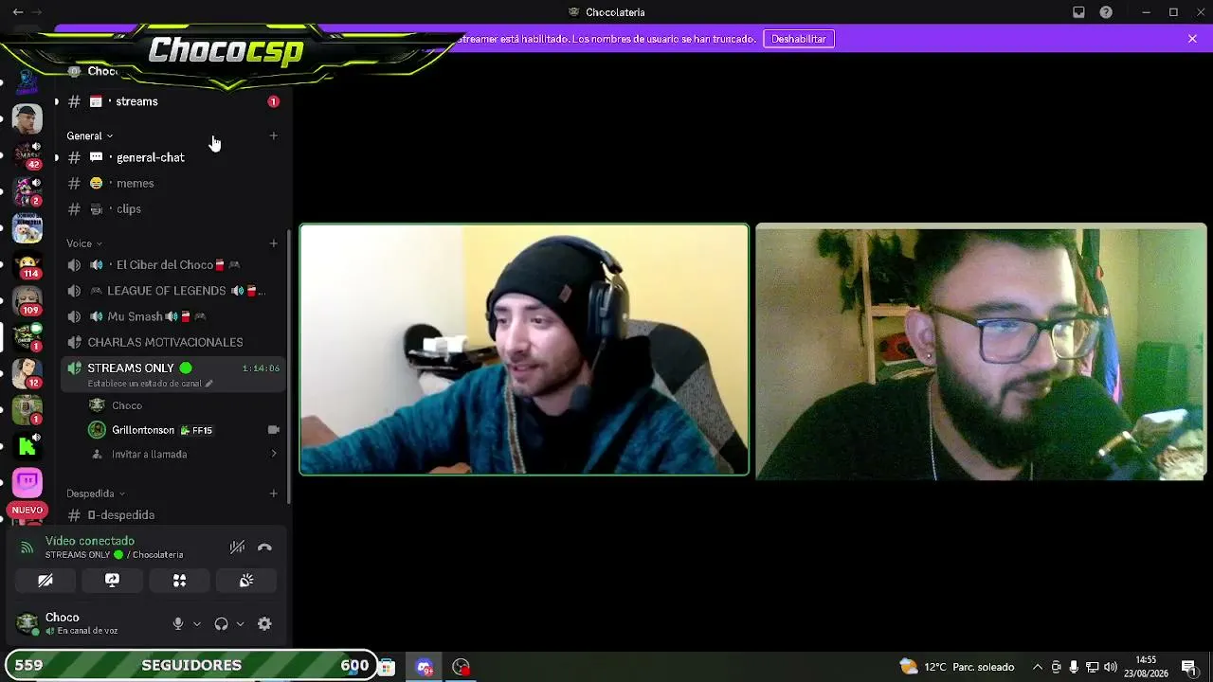Click the Deshabilitar streamer mode button
The image size is (1213, 682).
click(x=799, y=39)
